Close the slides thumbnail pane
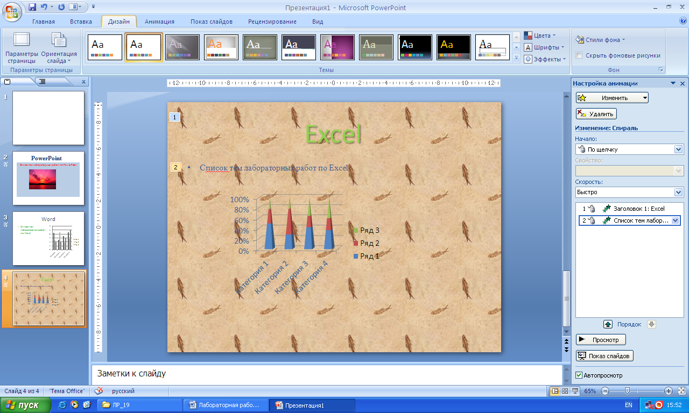 pyautogui.click(x=83, y=82)
